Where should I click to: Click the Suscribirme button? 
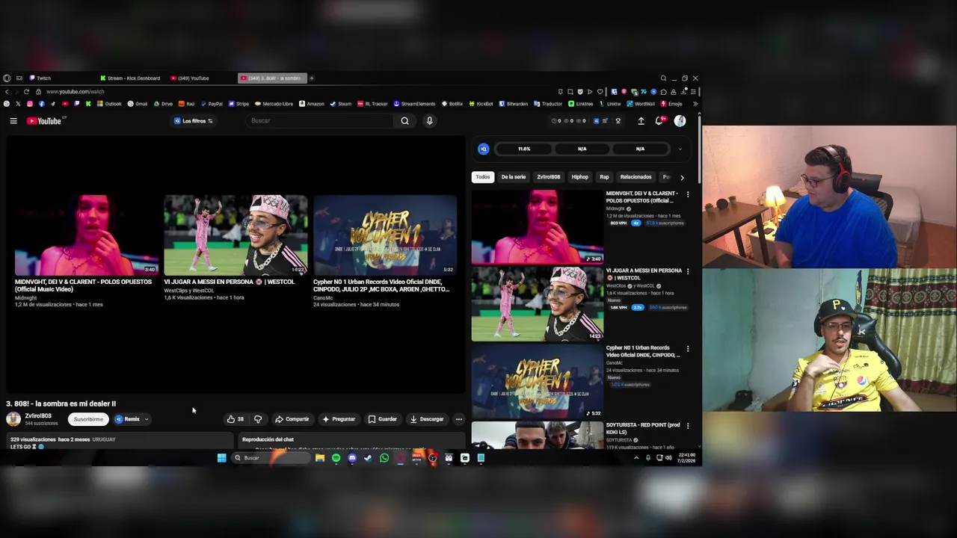[88, 419]
